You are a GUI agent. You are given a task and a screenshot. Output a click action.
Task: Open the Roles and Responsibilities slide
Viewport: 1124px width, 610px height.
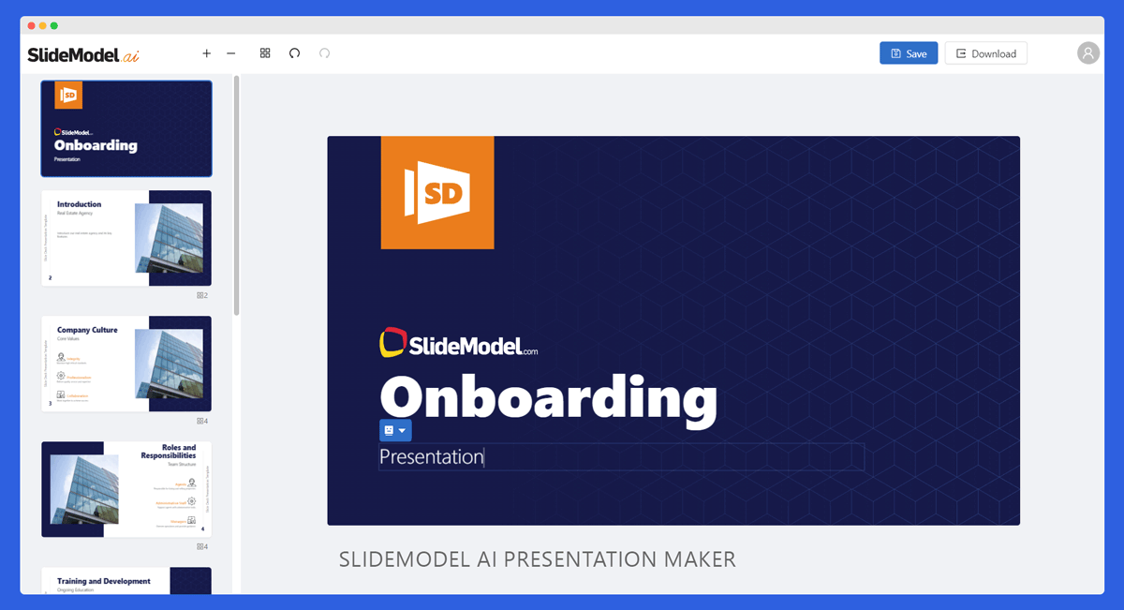(x=126, y=489)
